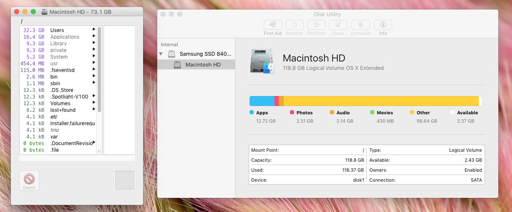The height and width of the screenshot is (212, 512).
Task: Select the lost+found row
Action: 58,110
